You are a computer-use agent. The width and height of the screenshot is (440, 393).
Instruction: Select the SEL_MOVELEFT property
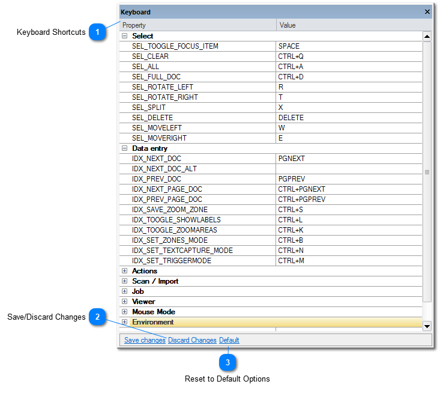pos(197,128)
